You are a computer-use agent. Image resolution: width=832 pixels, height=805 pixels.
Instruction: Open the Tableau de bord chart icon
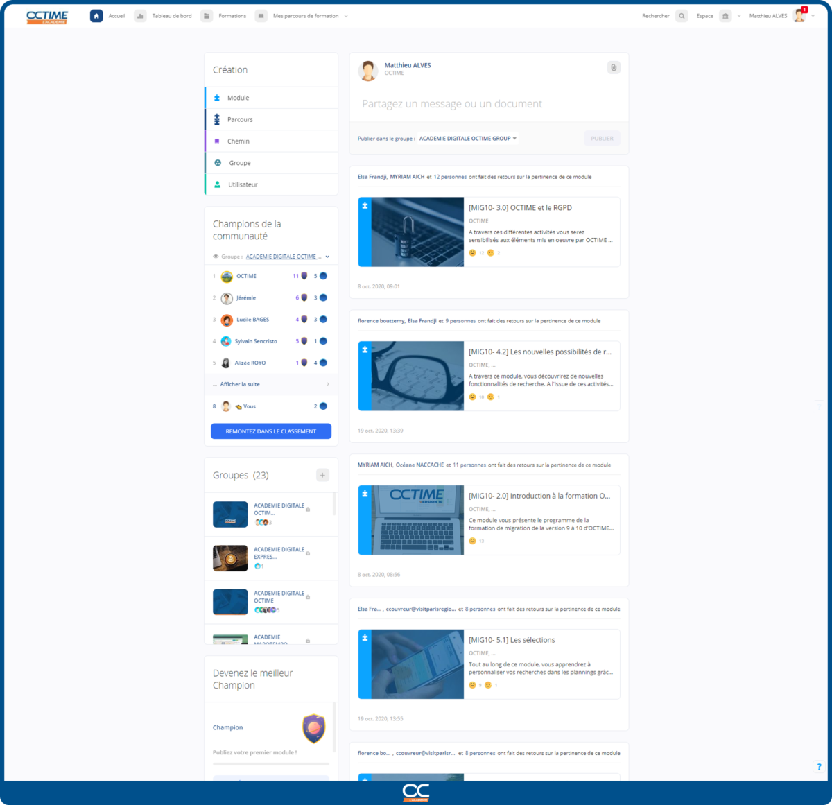[x=140, y=16]
